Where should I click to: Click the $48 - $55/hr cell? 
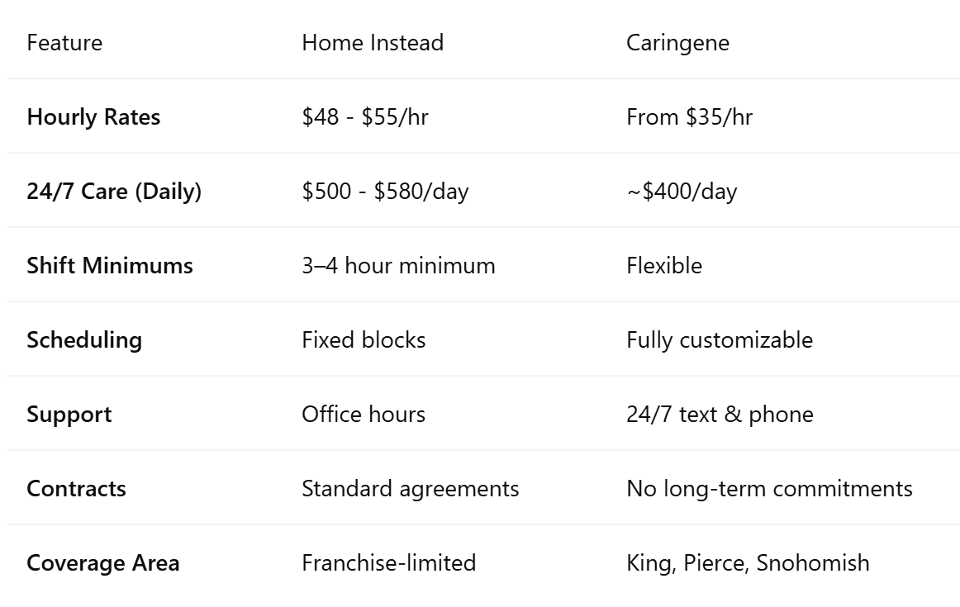point(365,117)
